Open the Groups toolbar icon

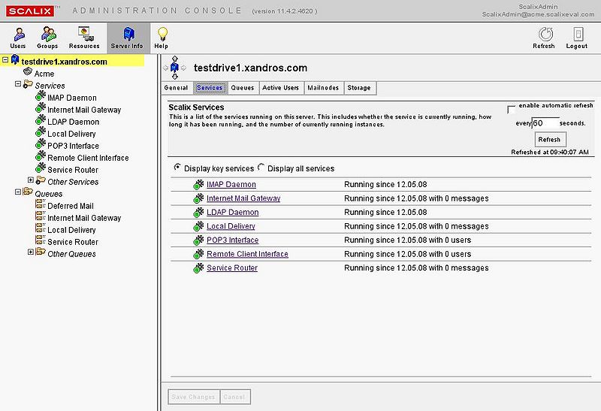[x=48, y=35]
